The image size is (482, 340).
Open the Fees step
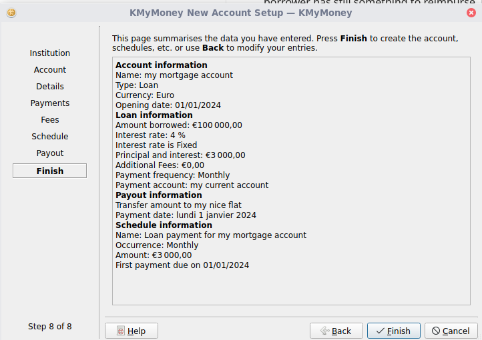tap(50, 120)
